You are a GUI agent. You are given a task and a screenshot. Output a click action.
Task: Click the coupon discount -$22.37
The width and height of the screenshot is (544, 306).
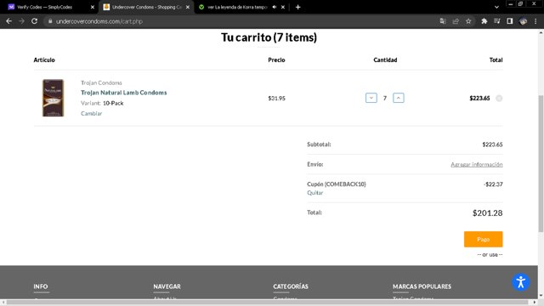click(493, 184)
